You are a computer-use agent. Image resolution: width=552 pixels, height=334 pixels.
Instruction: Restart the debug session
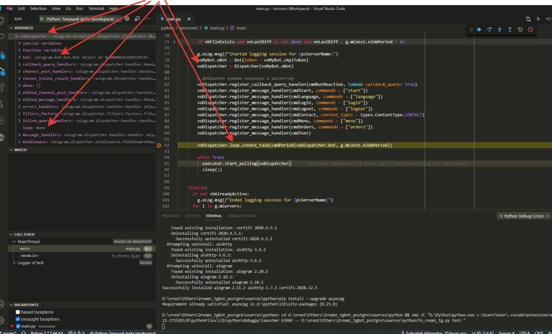click(520, 30)
